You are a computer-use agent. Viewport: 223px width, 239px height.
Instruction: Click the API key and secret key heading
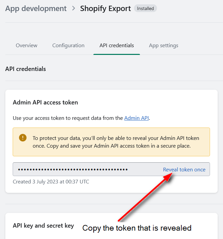click(43, 226)
